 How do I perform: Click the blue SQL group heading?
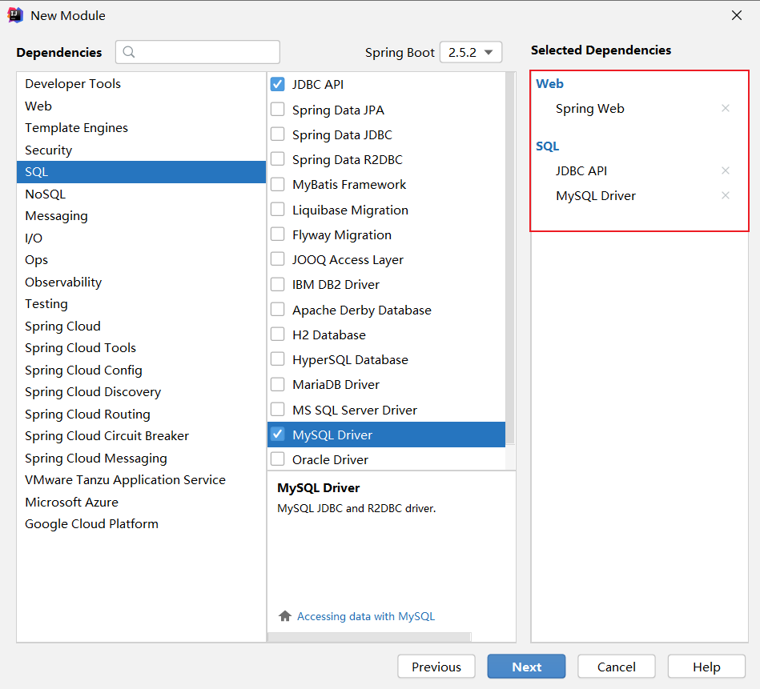click(x=547, y=146)
